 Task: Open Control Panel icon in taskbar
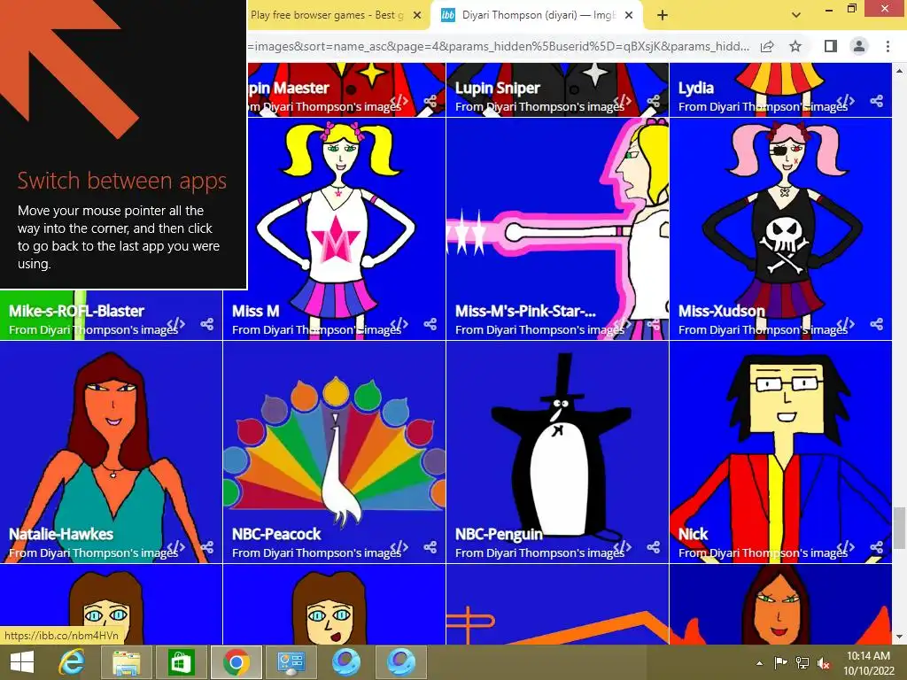click(x=291, y=662)
